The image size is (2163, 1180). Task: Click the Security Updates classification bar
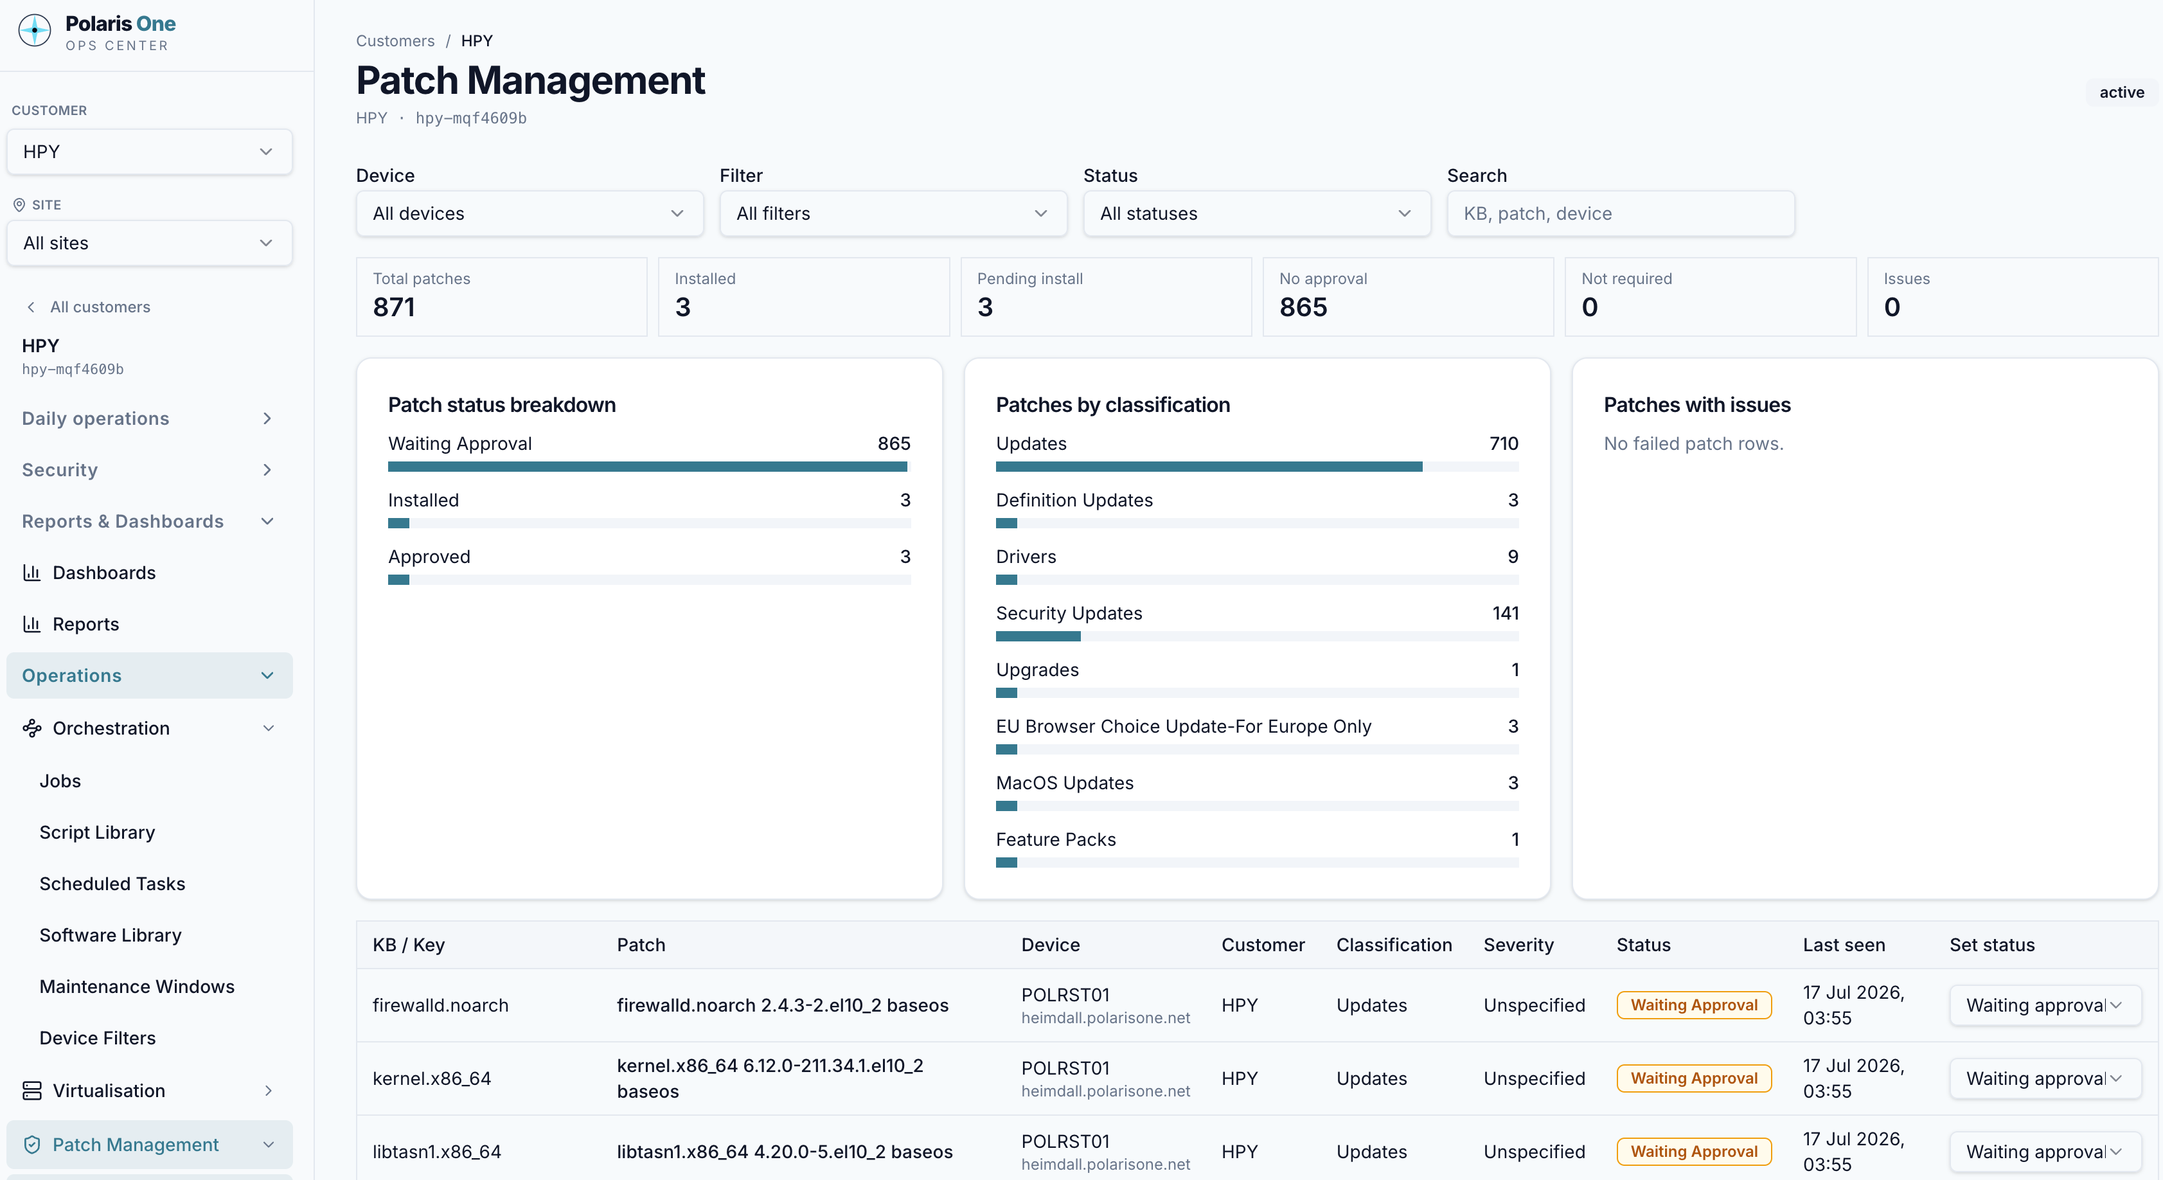[1257, 636]
